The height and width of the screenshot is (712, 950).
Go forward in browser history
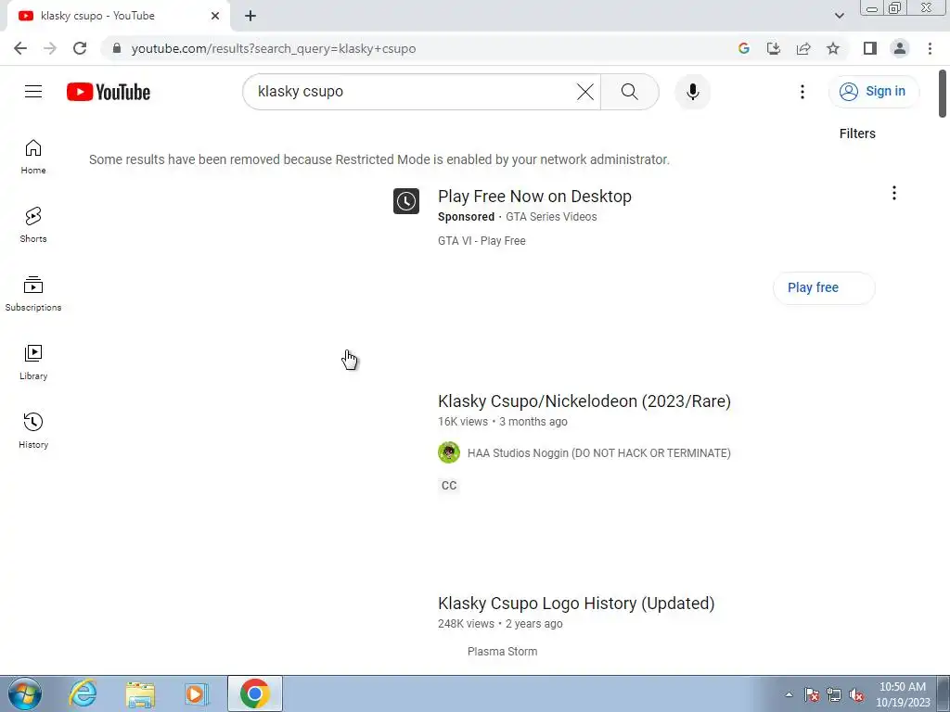point(50,48)
